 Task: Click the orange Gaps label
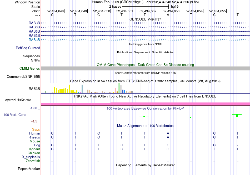(36, 130)
